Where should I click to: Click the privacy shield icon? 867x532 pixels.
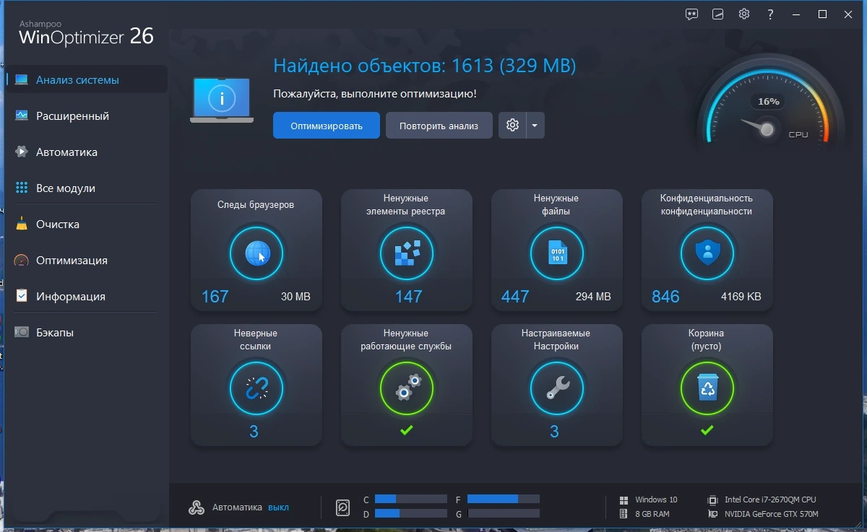(707, 254)
